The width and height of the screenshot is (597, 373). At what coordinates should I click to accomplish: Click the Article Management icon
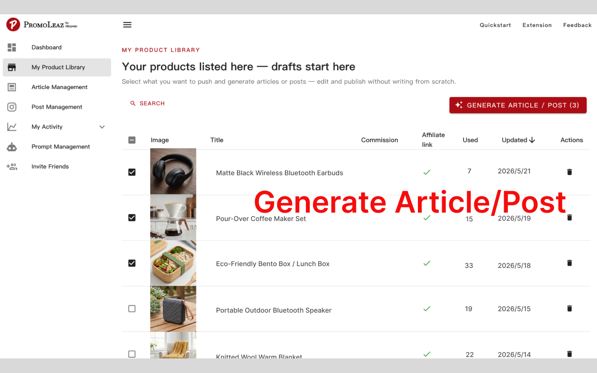click(12, 87)
